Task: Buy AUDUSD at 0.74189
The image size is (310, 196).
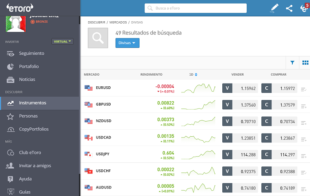Action: (279, 188)
